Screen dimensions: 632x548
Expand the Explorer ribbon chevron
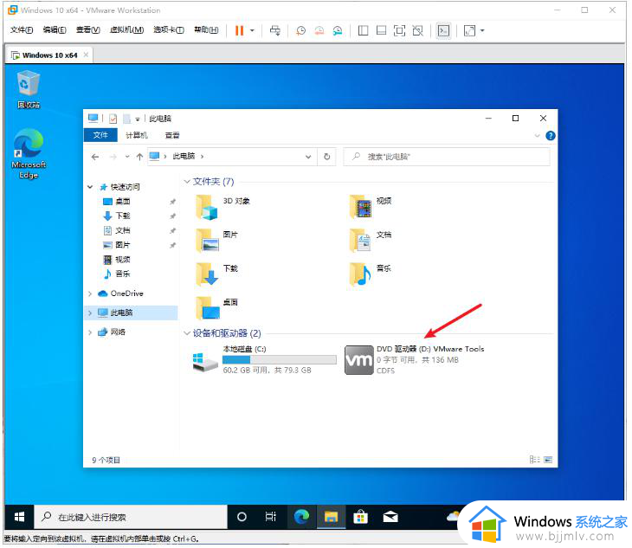(x=537, y=135)
